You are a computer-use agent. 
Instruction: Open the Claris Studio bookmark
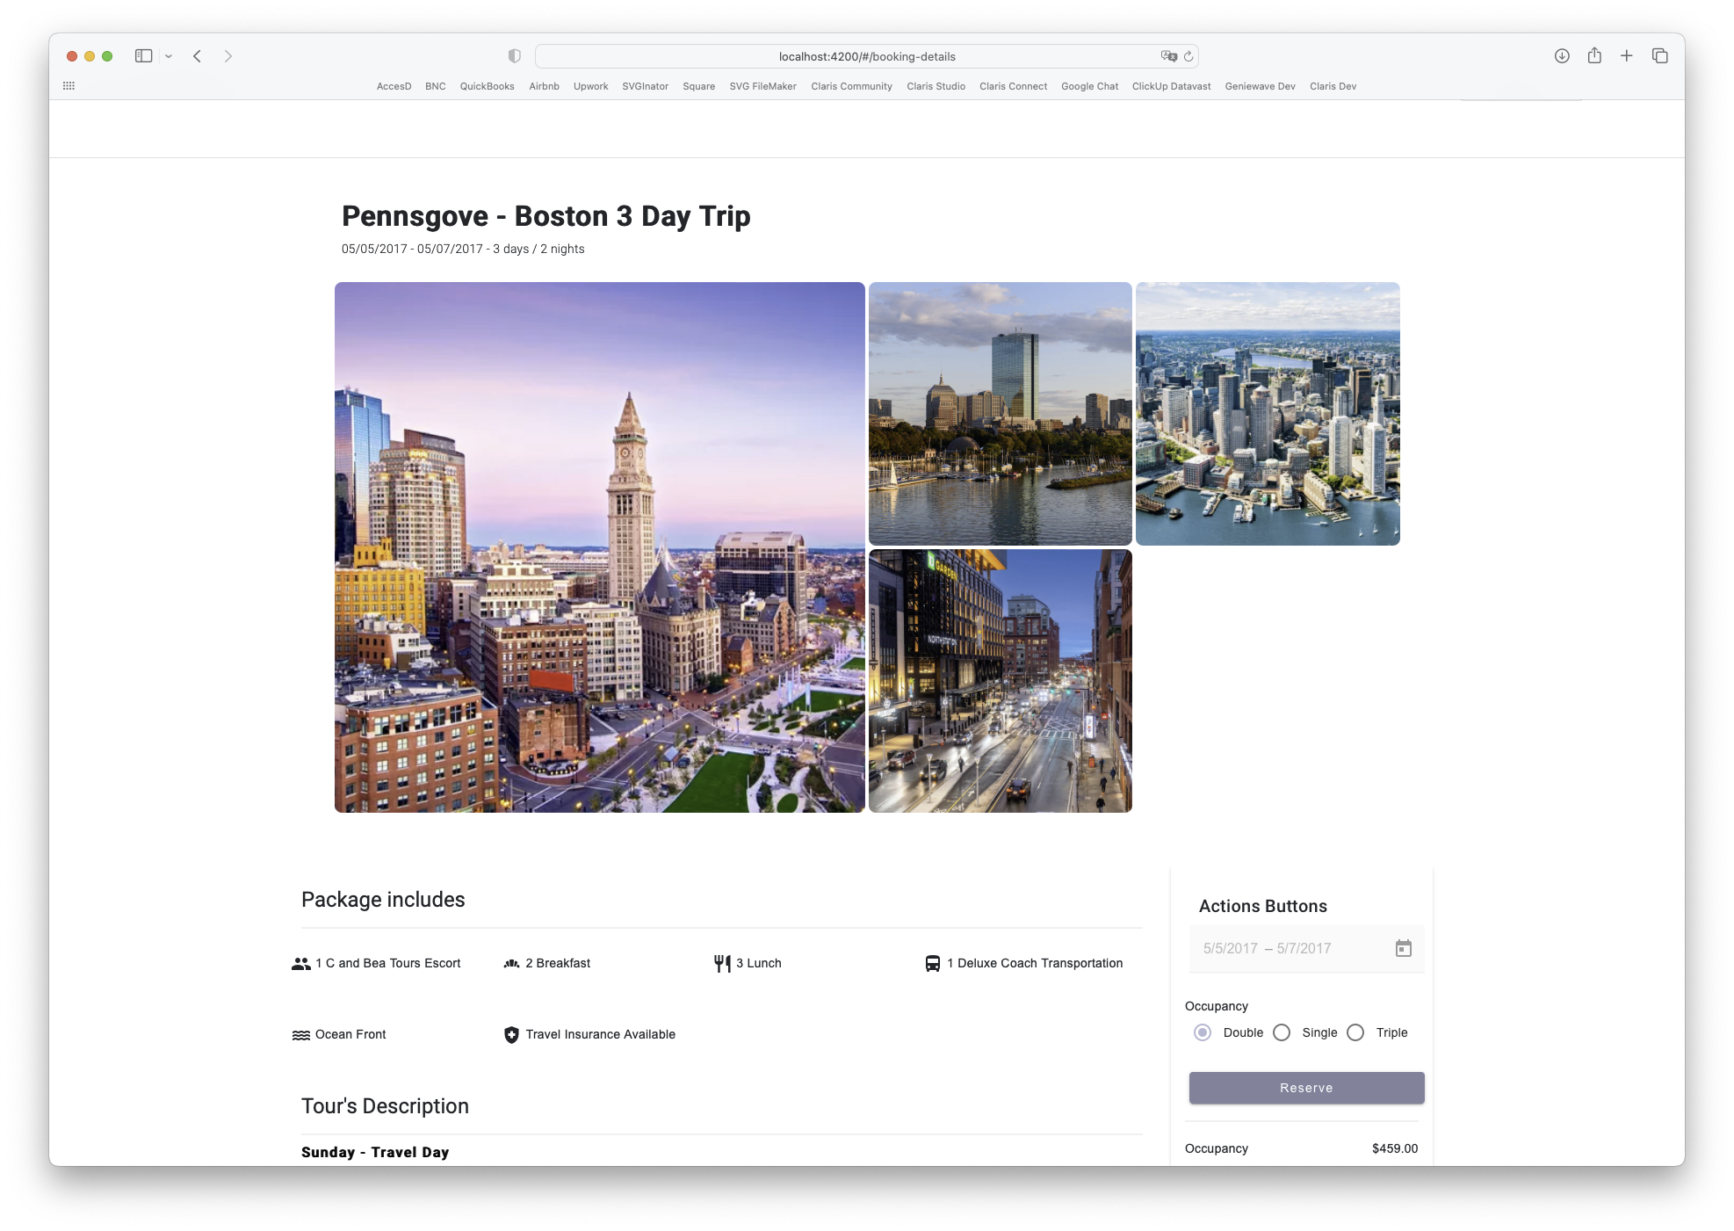(936, 86)
